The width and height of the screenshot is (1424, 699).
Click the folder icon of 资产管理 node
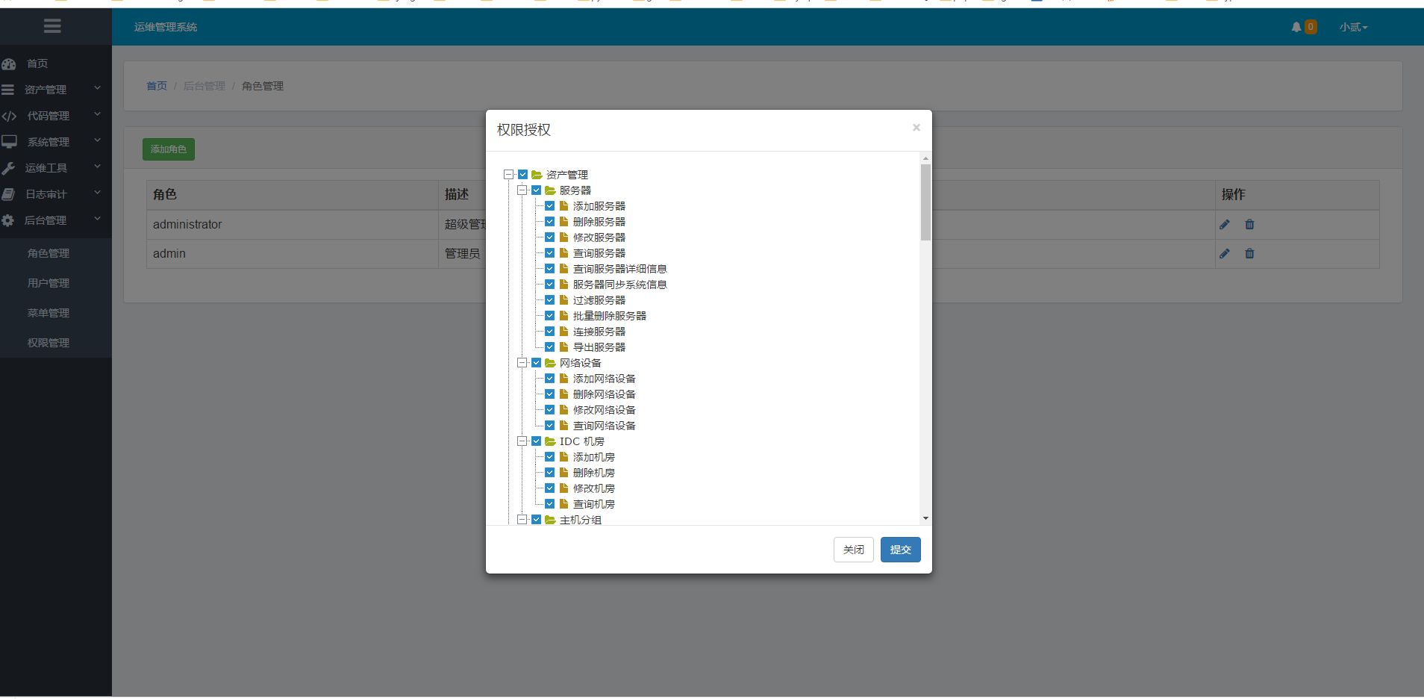click(x=537, y=175)
